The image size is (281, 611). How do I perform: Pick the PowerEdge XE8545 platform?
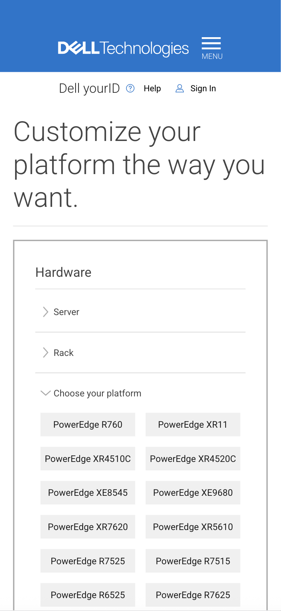[88, 492]
